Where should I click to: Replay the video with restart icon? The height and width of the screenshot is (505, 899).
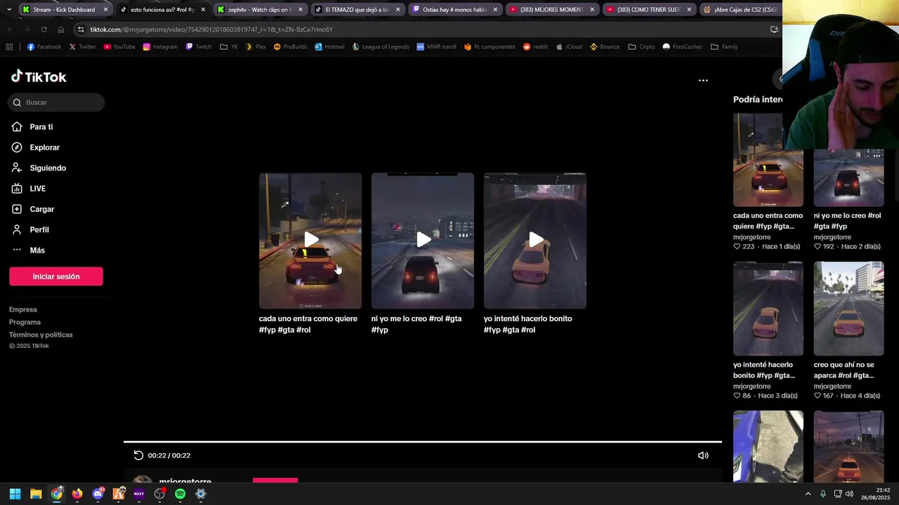(x=138, y=455)
